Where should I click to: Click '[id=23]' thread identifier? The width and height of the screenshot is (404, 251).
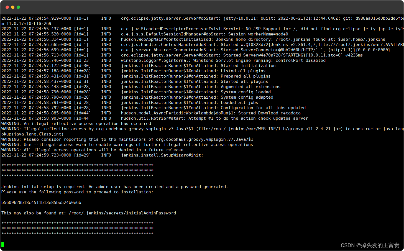pyautogui.click(x=82, y=60)
